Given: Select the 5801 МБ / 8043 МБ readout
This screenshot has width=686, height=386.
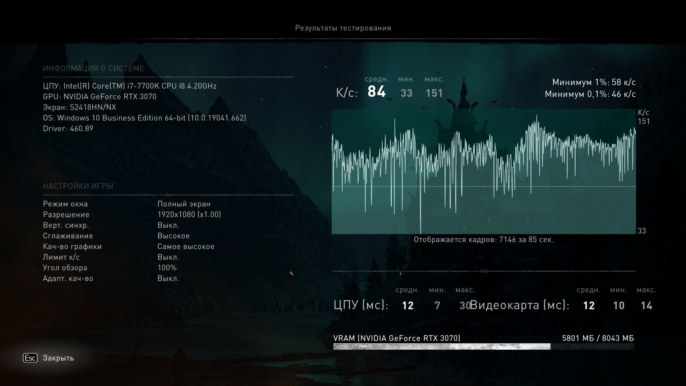Looking at the screenshot, I should point(598,338).
